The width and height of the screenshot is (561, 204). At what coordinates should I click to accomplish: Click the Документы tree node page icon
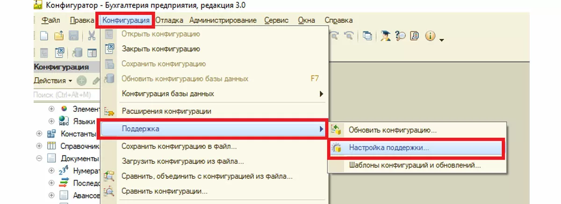point(52,159)
